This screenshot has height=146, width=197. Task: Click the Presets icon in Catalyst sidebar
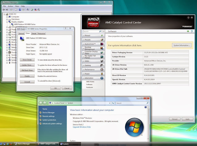tap(102, 40)
